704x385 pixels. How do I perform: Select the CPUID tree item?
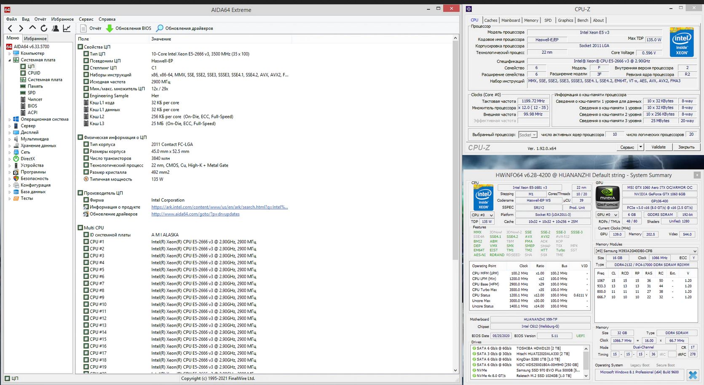tap(30, 73)
